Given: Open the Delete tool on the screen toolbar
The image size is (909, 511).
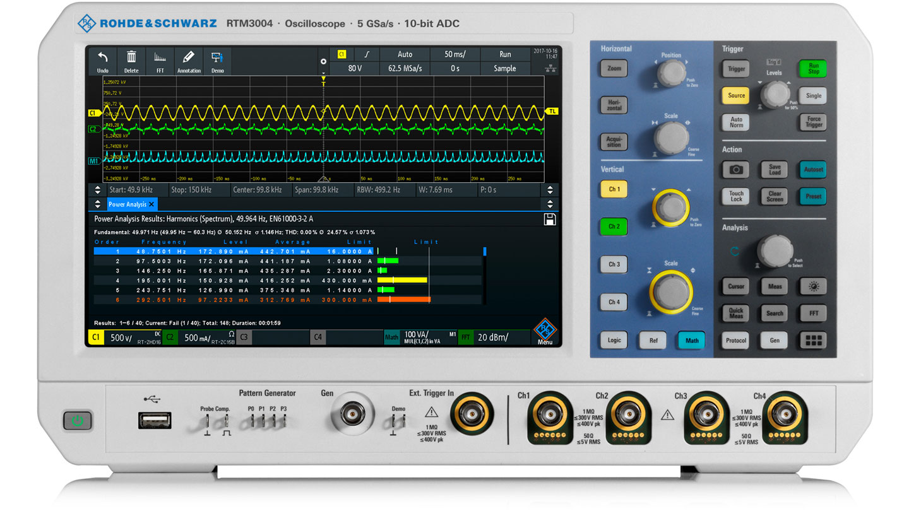Looking at the screenshot, I should tap(131, 61).
